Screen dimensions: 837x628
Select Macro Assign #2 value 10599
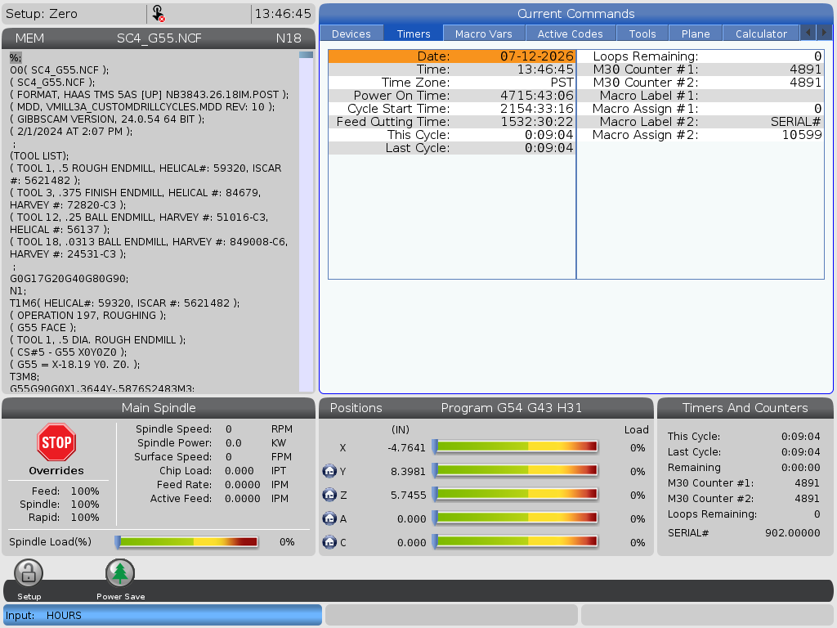(802, 135)
